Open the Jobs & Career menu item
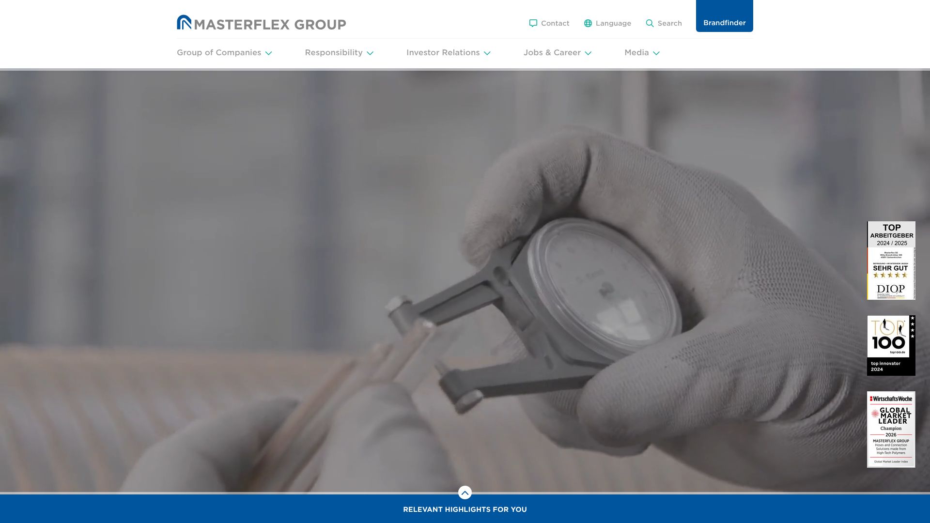This screenshot has height=523, width=930. click(552, 52)
